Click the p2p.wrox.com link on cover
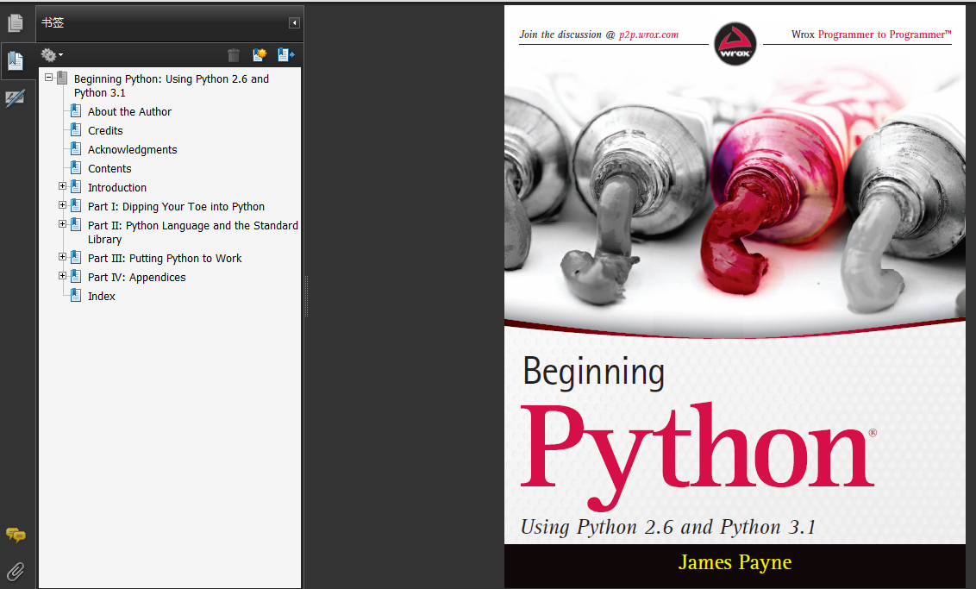Screen dimensions: 976x589 pos(648,34)
